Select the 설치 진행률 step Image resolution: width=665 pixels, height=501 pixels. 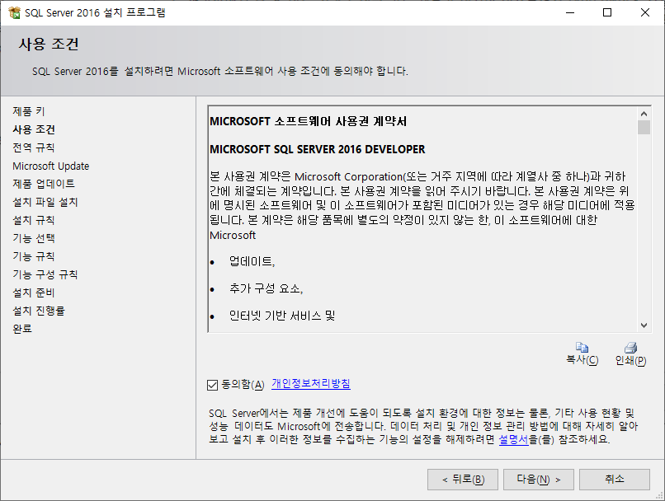(x=39, y=311)
